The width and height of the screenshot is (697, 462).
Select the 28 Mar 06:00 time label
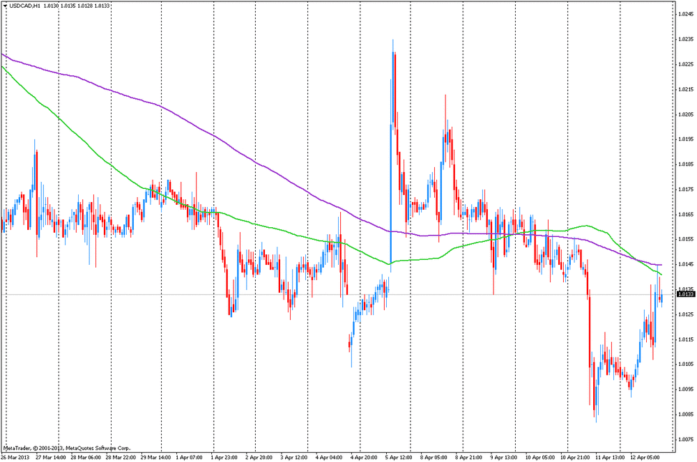(86, 457)
